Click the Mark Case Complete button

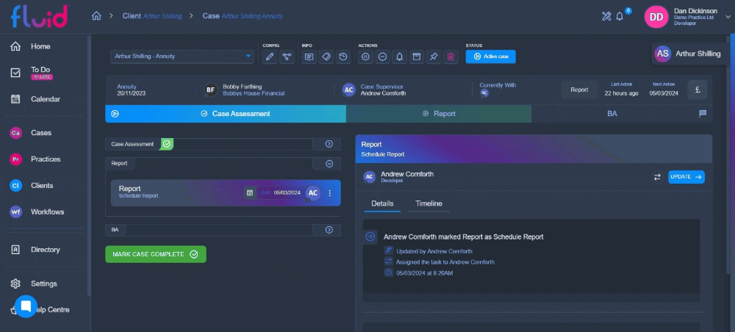coord(156,254)
